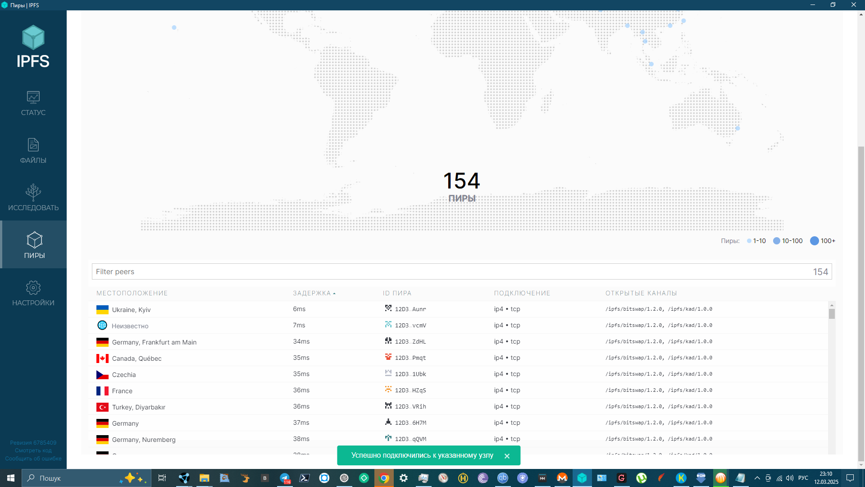This screenshot has width=865, height=487.
Task: Click identicon of peer 12D3..6H7M
Action: [388, 422]
